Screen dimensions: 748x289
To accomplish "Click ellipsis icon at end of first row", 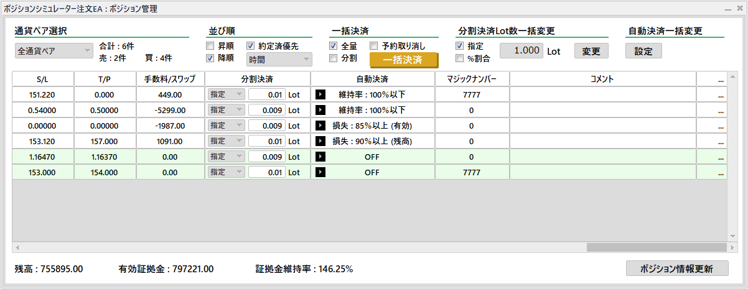I will point(721,95).
